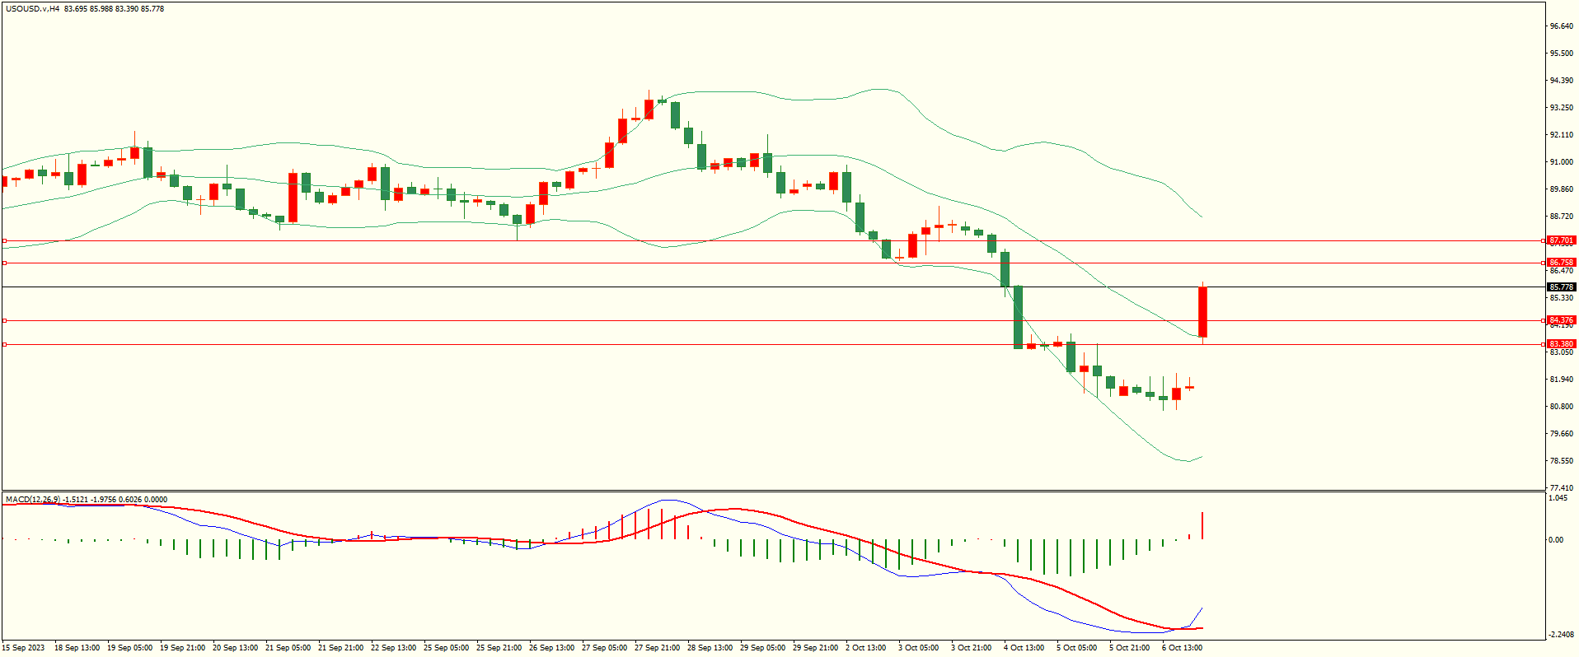
Task: Click the -2.2408 value on MACD axis
Action: [x=1561, y=635]
